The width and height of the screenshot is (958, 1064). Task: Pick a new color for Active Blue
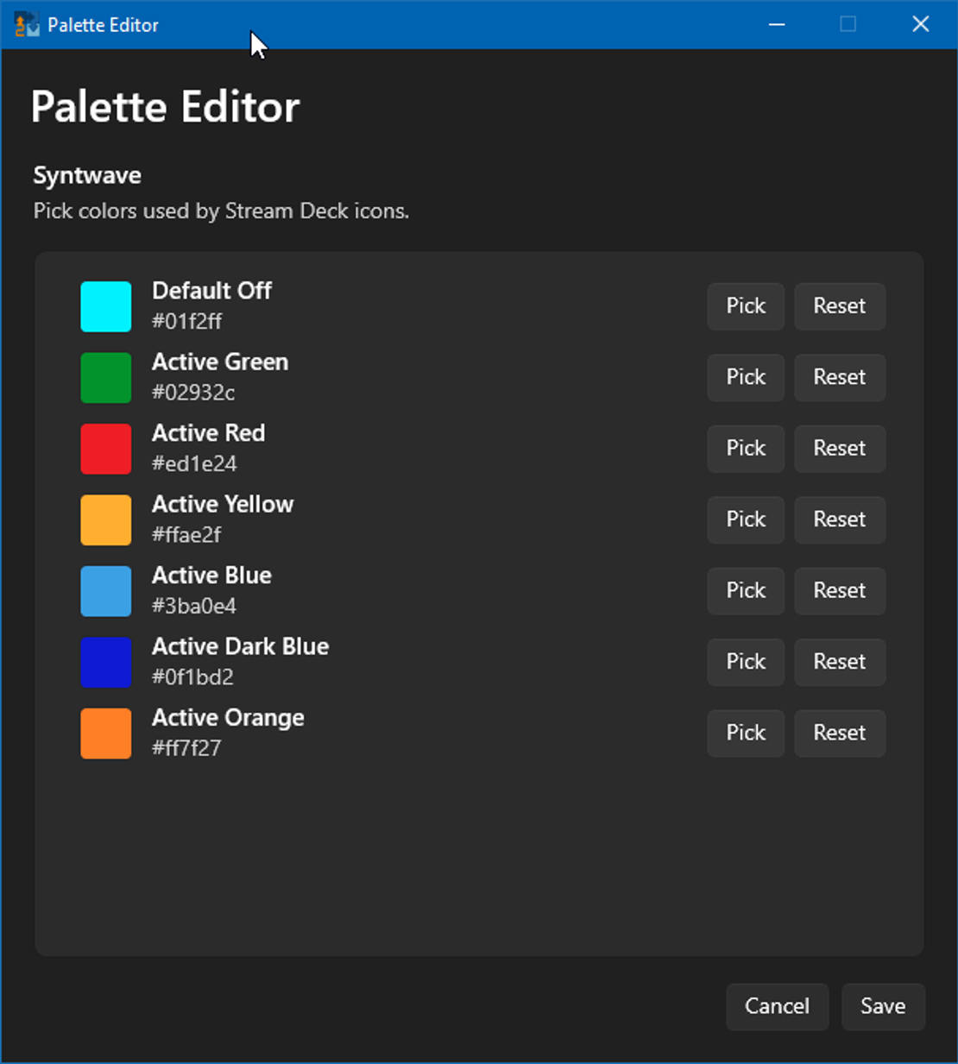[x=744, y=591]
